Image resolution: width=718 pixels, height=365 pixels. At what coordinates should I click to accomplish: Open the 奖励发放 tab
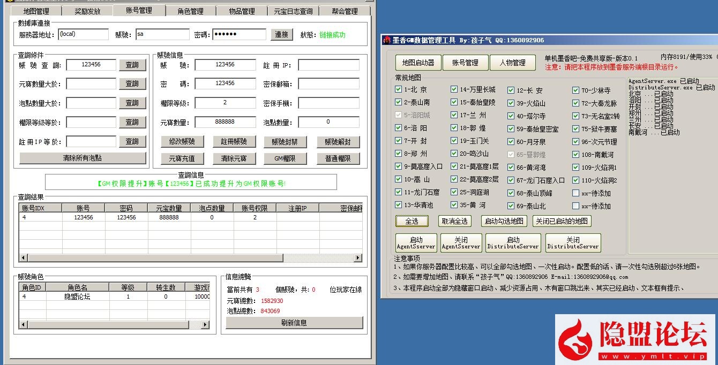[87, 11]
